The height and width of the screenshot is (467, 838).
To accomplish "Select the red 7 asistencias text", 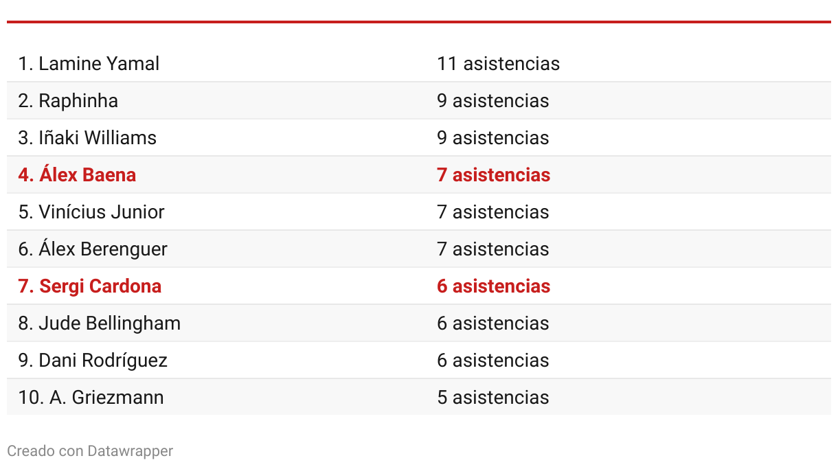I will 493,175.
